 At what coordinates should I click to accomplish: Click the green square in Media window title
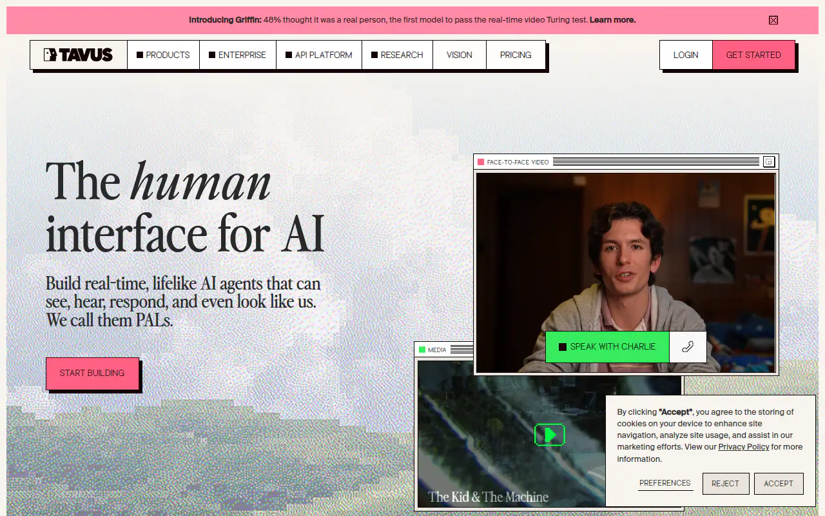coord(422,350)
